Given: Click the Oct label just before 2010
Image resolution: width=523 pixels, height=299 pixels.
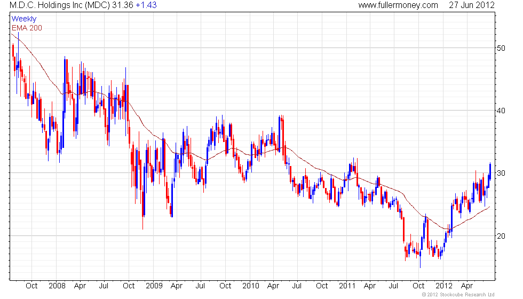Looking at the screenshot, I should pos(225,286).
